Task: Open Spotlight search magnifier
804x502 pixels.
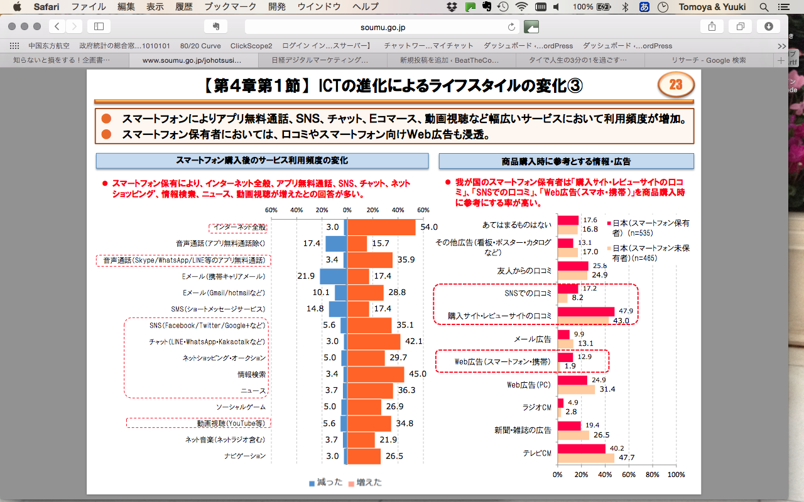Action: point(764,7)
